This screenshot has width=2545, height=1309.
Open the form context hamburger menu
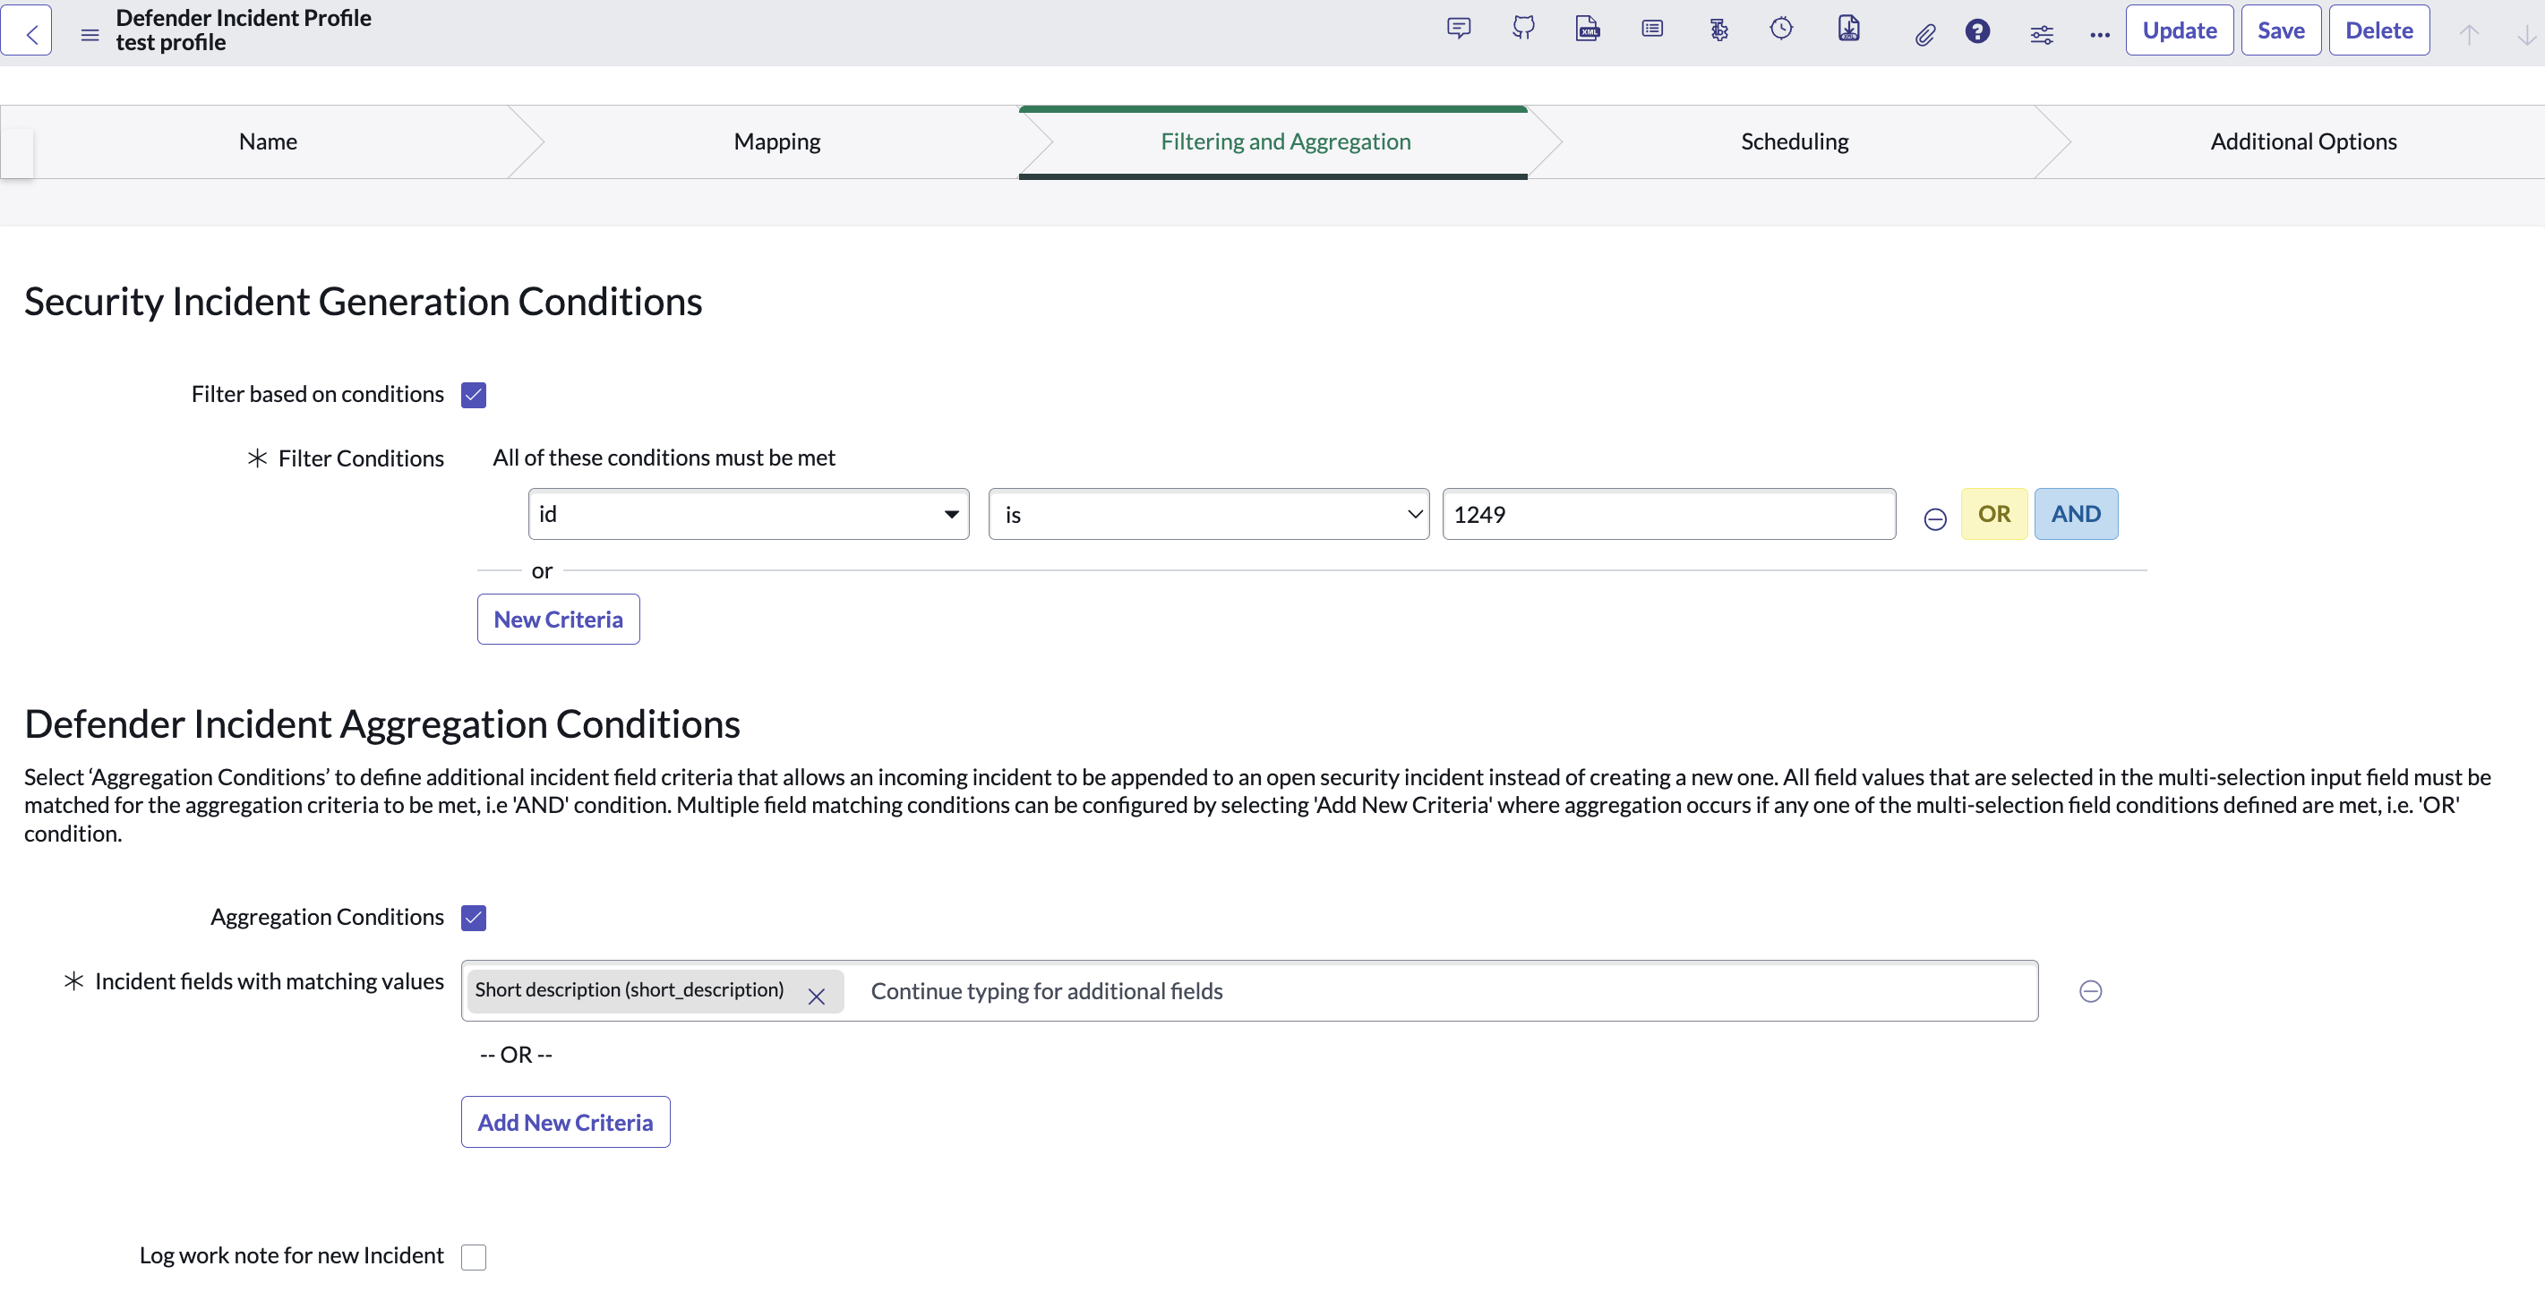(90, 35)
